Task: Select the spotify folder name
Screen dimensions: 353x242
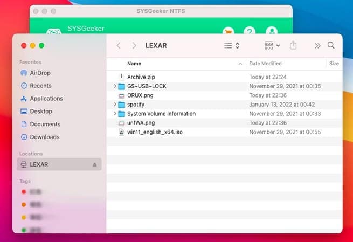Action: point(136,105)
